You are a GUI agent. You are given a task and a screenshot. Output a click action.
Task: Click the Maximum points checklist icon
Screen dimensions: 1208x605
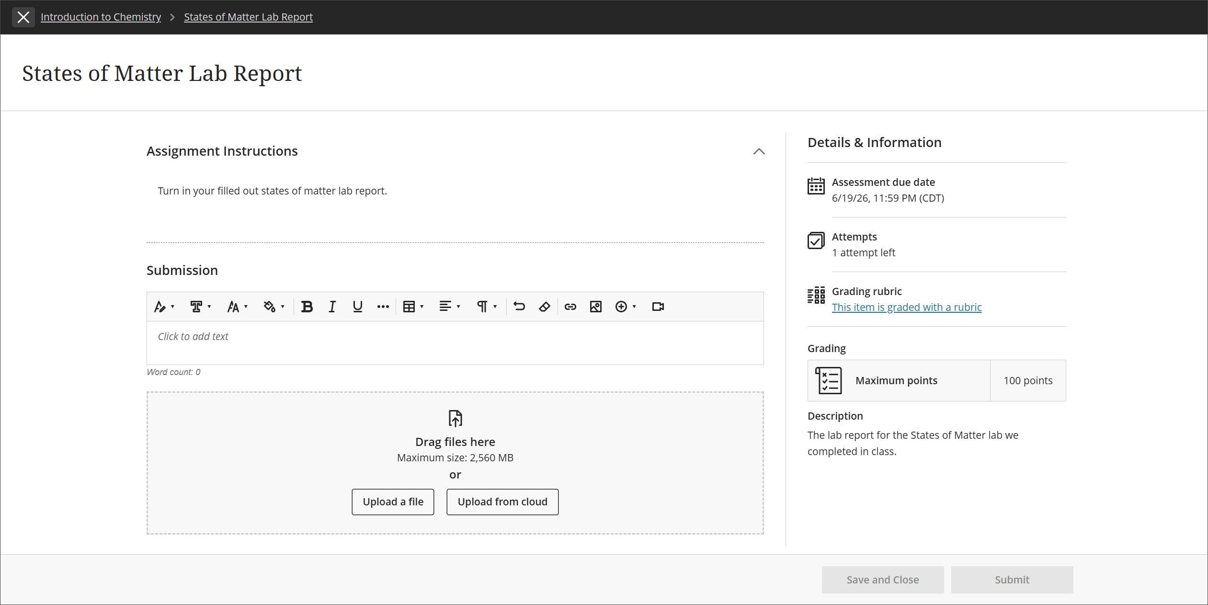(x=828, y=381)
